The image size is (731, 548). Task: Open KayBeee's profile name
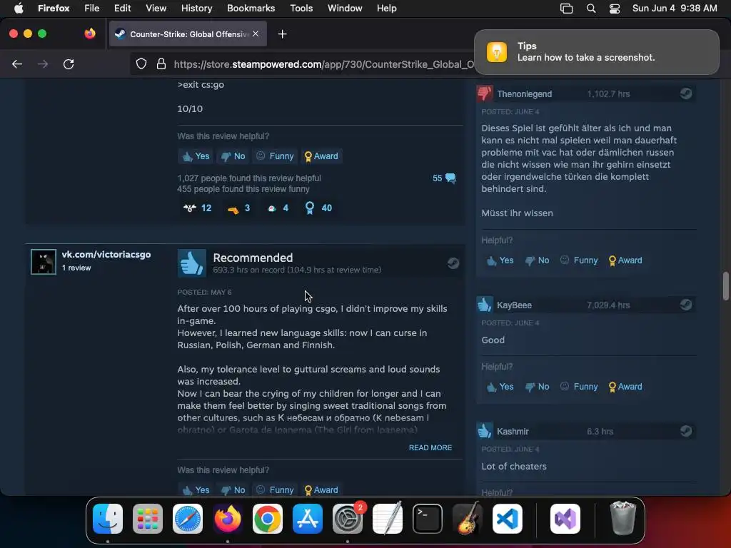(514, 305)
